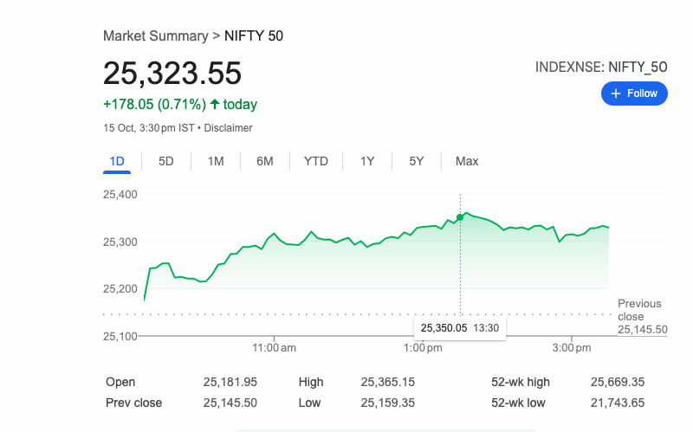Open the Disclaimer link

[228, 128]
